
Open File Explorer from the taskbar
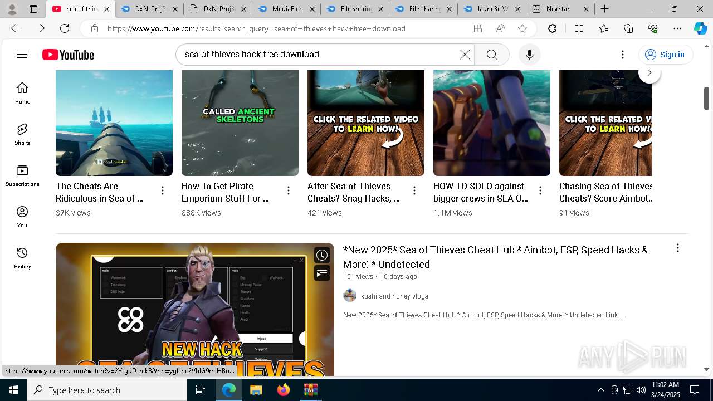pos(256,390)
